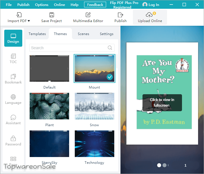
Task: Select the Snow theme thumbnail
Action: [95, 106]
